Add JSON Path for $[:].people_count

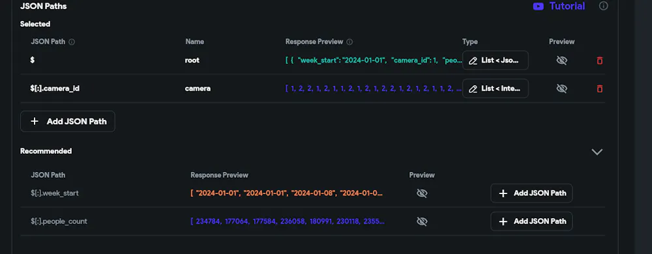(531, 221)
